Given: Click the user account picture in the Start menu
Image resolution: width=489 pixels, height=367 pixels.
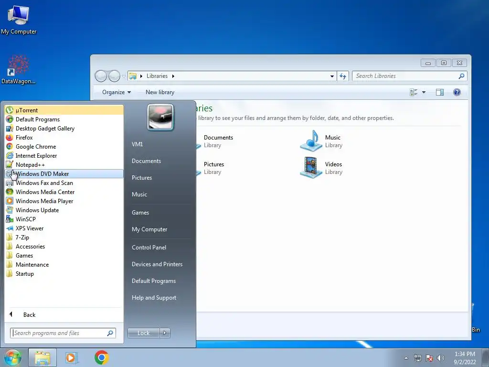Looking at the screenshot, I should [x=160, y=117].
